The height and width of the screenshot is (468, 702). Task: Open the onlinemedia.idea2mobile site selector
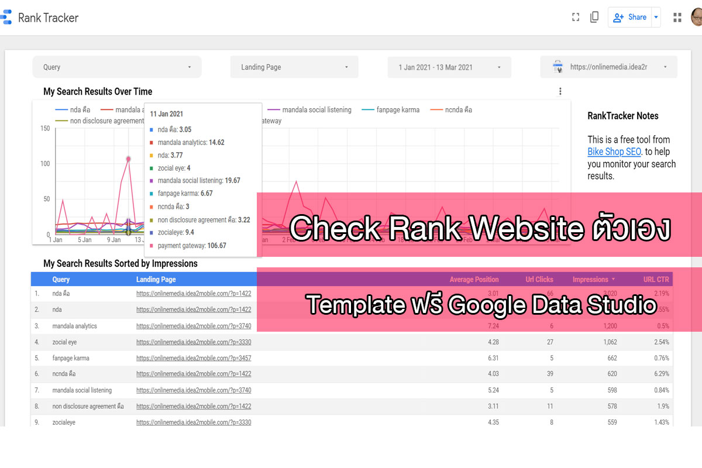click(608, 67)
